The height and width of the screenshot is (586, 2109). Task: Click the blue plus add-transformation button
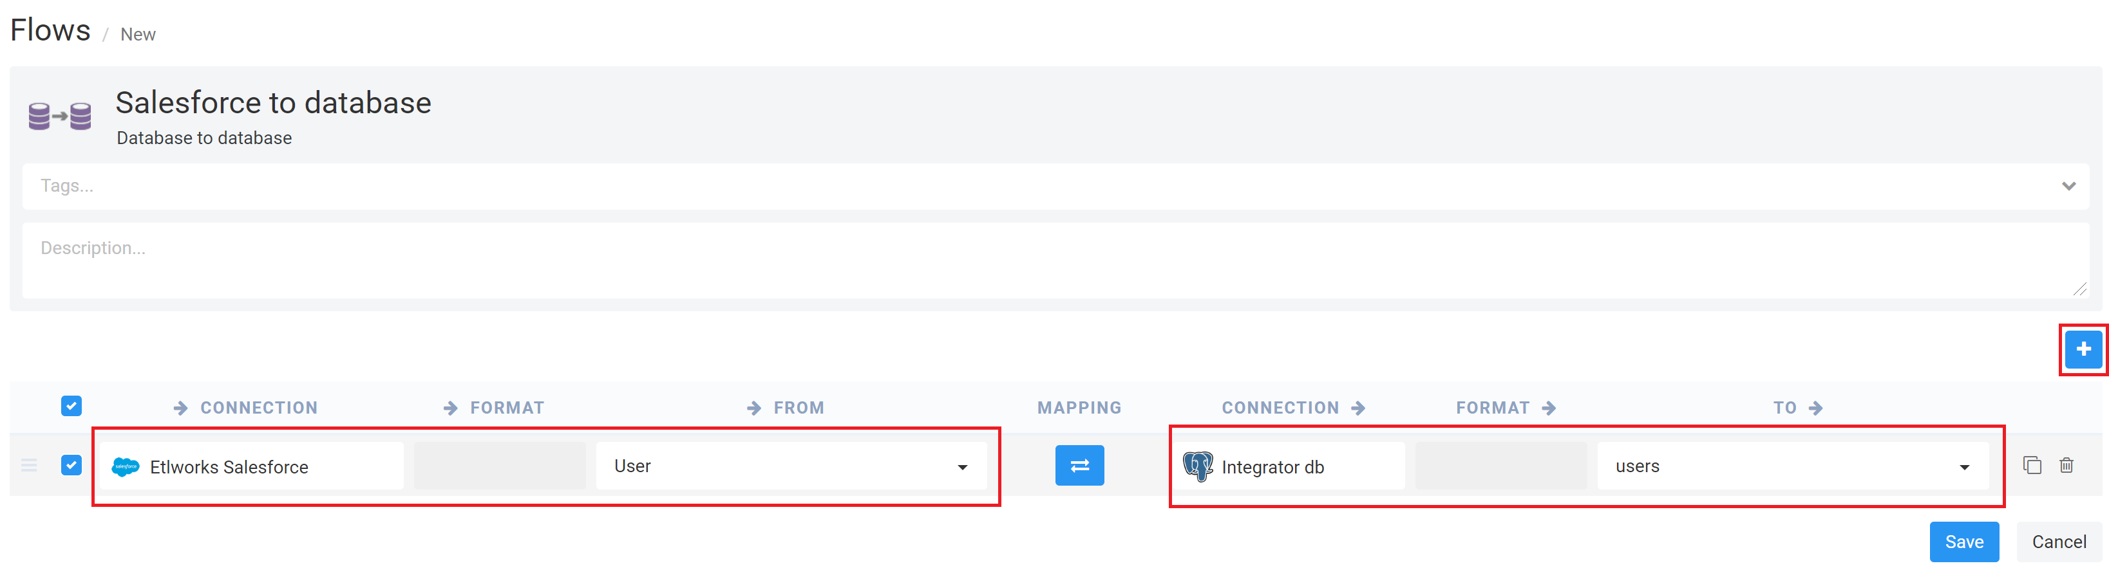click(x=2083, y=349)
